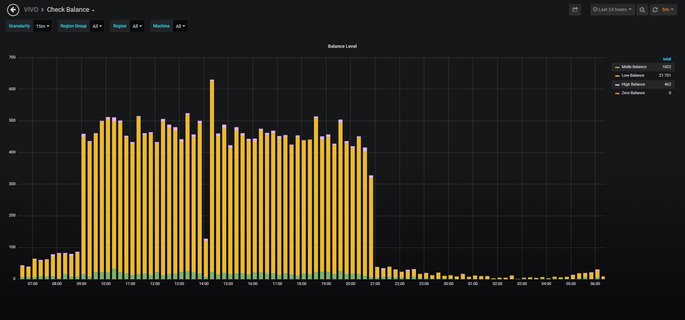Toggle High Balance series in legend
The image size is (685, 320).
633,84
